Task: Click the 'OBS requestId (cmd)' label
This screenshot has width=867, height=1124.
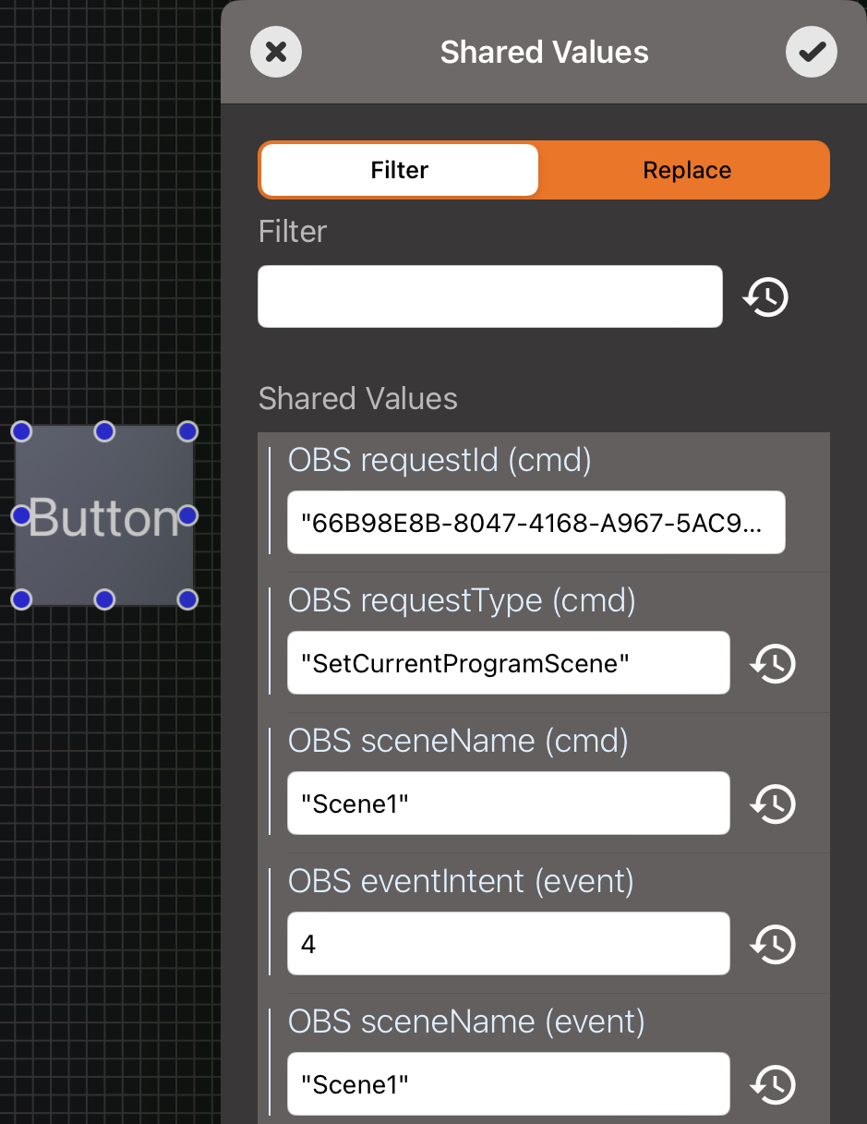Action: click(440, 460)
